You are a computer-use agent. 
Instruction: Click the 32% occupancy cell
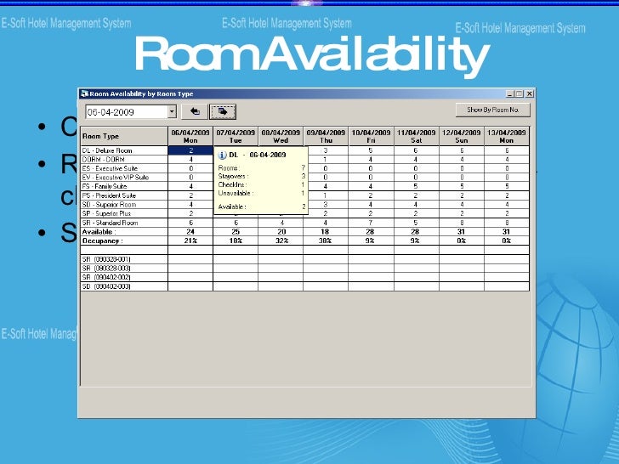coord(281,241)
